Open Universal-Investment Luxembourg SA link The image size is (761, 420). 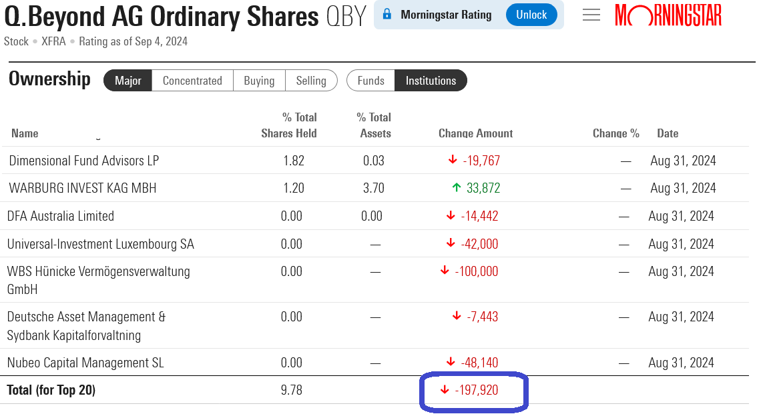click(101, 244)
